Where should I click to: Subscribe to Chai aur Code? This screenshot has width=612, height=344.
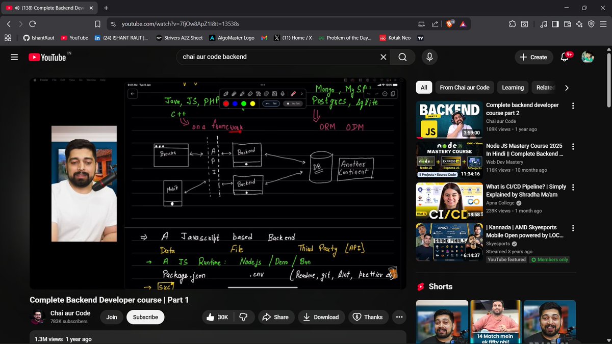tap(145, 317)
